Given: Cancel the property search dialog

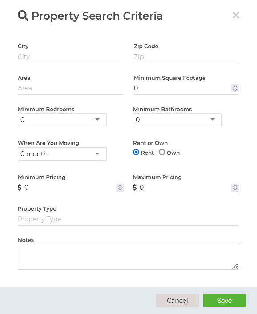Looking at the screenshot, I should click(177, 301).
